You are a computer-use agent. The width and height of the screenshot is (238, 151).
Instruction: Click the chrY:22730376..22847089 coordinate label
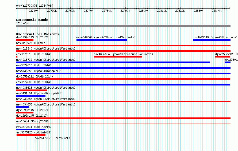click(x=34, y=6)
